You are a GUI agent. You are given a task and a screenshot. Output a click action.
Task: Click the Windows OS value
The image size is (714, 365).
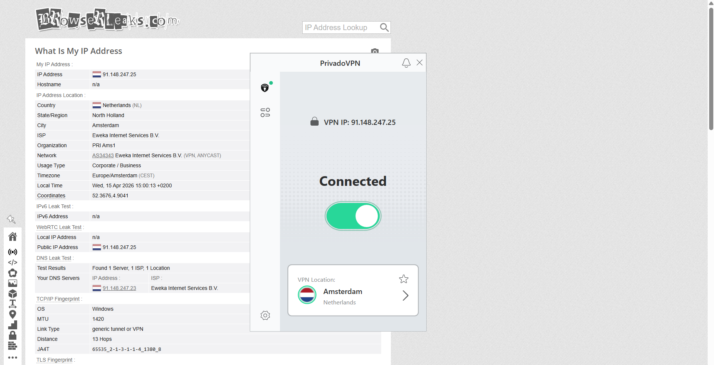(103, 309)
